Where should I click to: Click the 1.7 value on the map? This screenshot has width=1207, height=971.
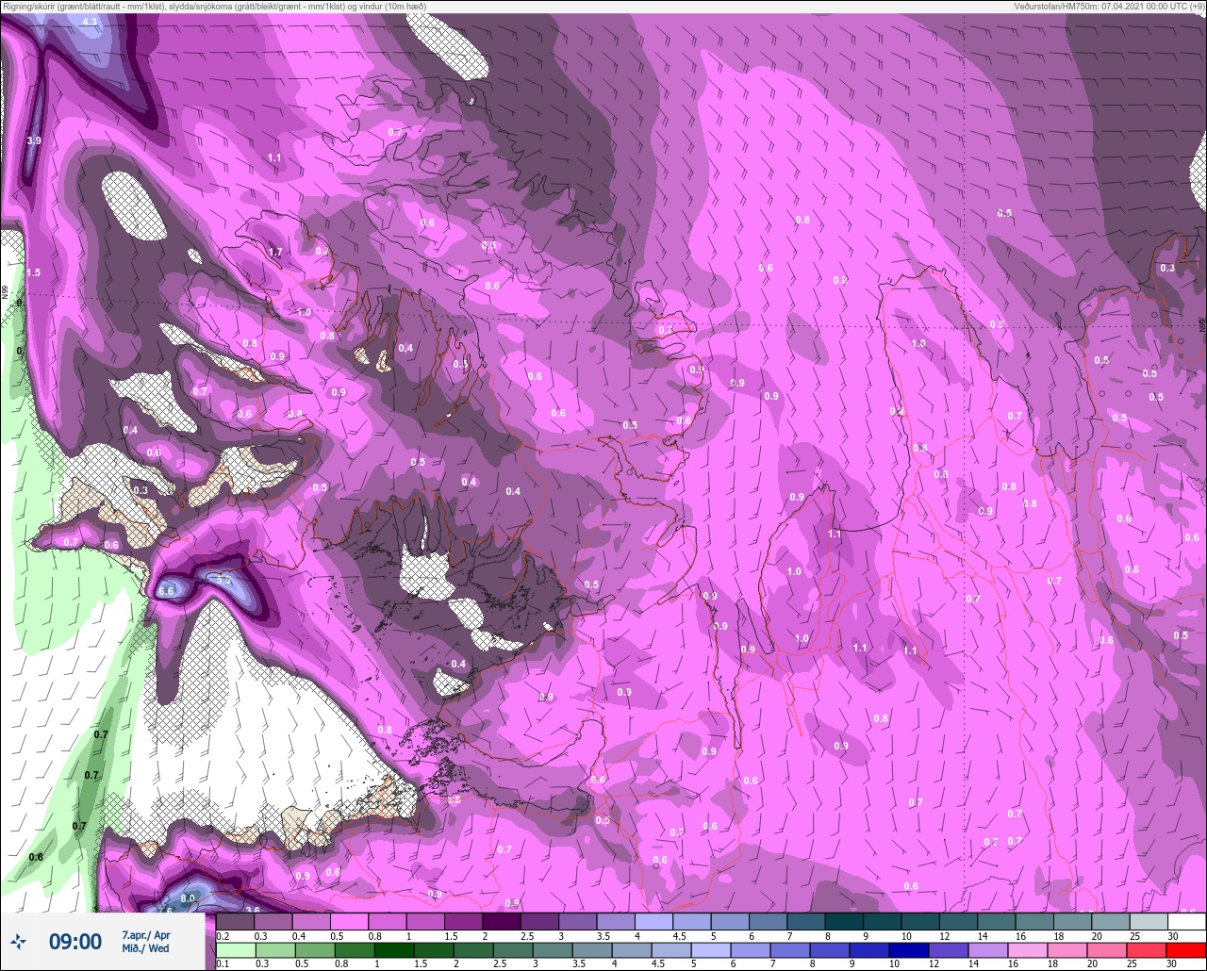tap(275, 252)
